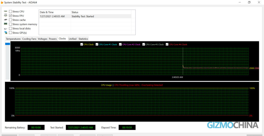Open the Unified tab
264x136 pixels.
72,39
